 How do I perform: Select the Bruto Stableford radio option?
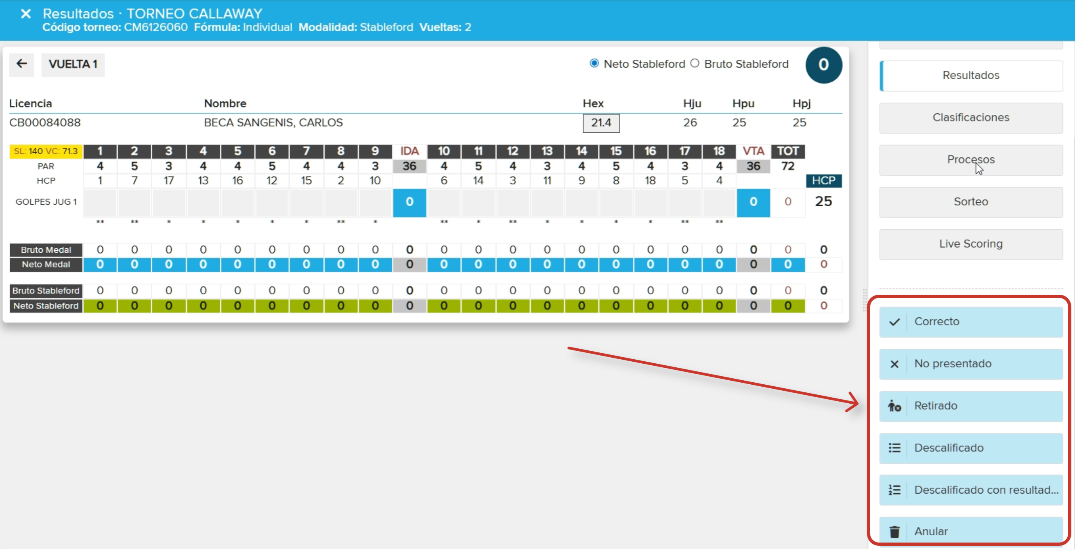(x=695, y=63)
